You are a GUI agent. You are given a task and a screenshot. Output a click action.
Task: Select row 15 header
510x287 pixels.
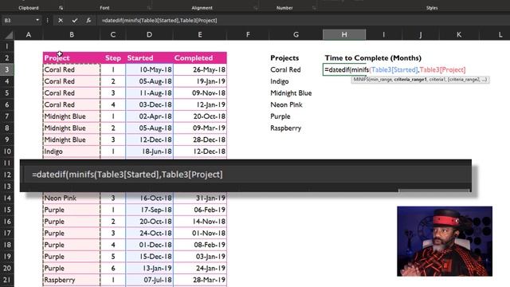[x=7, y=210]
